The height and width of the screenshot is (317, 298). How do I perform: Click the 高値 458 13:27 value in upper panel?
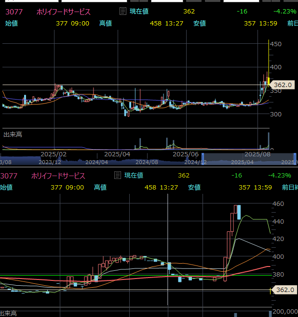[167, 23]
